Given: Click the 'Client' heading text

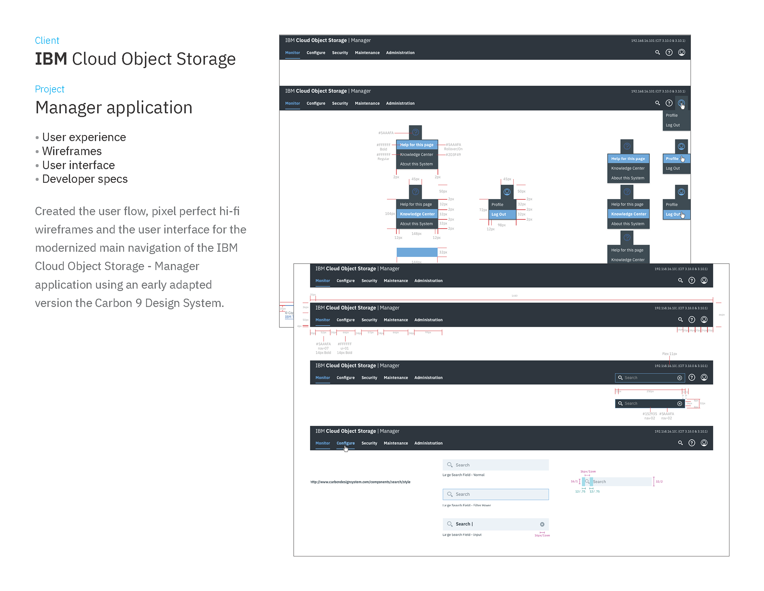Looking at the screenshot, I should pyautogui.click(x=47, y=41).
